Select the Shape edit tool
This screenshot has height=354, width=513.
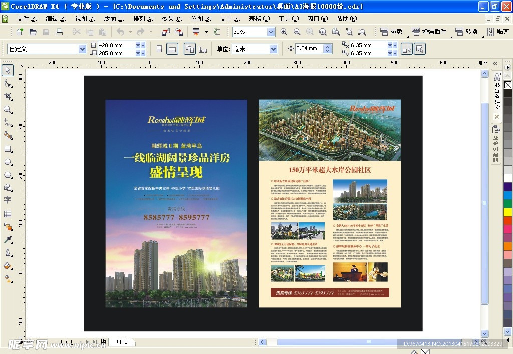[8, 84]
